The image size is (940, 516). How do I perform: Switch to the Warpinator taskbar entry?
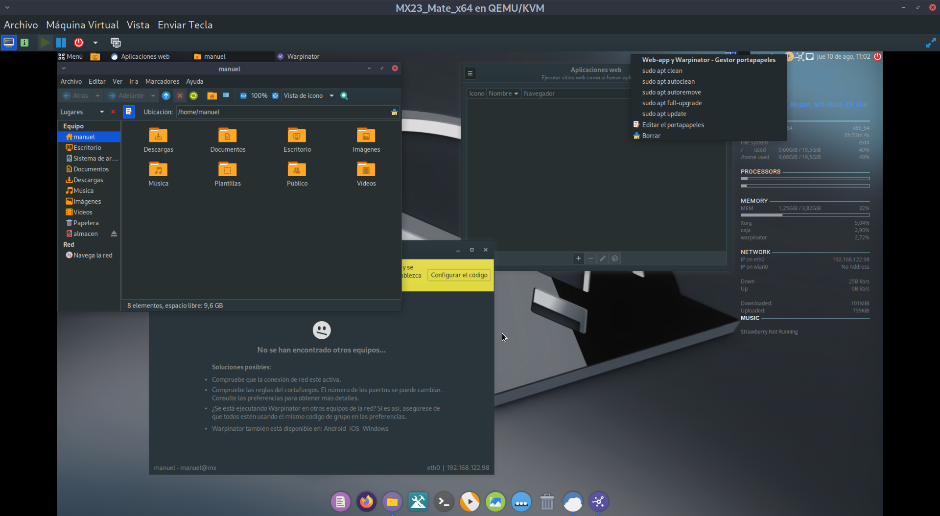click(298, 56)
